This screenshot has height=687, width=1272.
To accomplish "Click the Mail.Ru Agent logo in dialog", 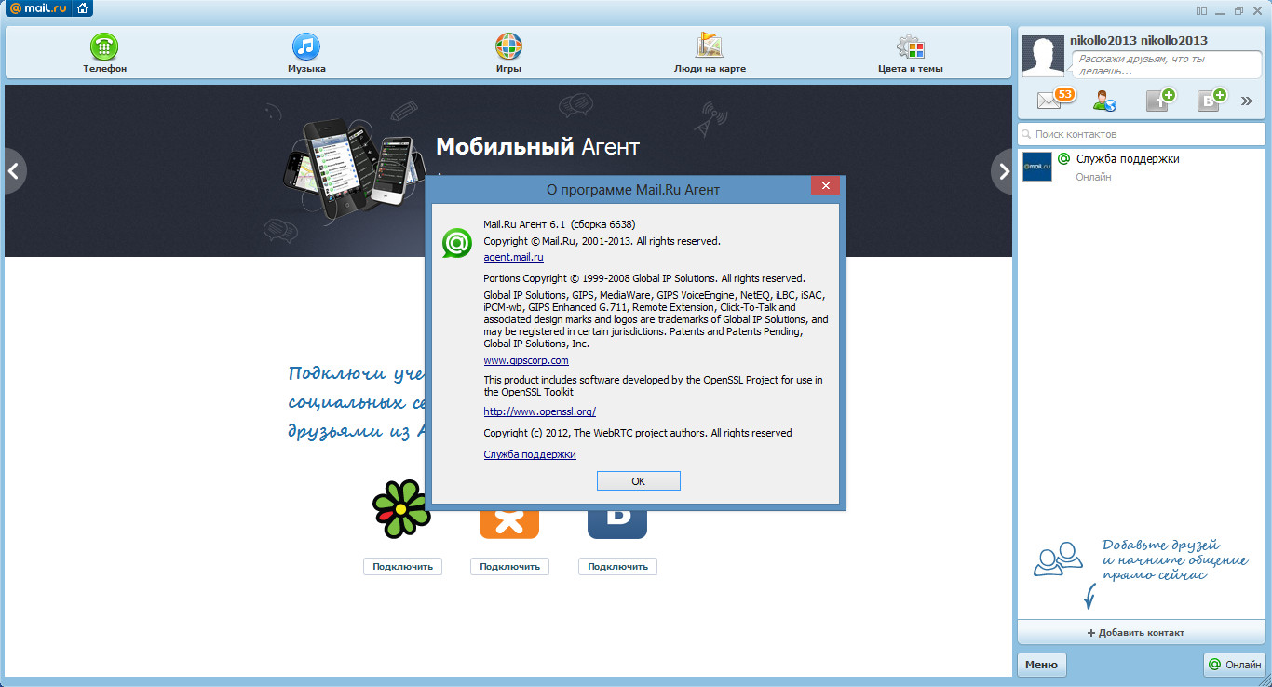I will coord(456,243).
